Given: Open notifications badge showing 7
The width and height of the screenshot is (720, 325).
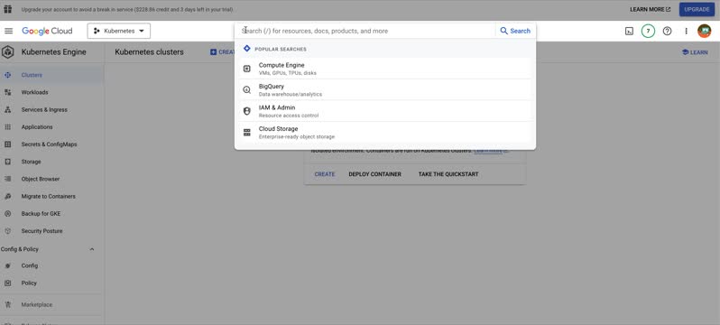Looking at the screenshot, I should point(648,32).
